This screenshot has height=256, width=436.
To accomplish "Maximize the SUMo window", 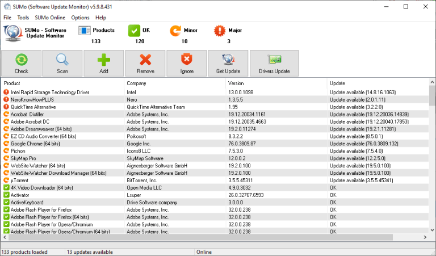I will [406, 6].
